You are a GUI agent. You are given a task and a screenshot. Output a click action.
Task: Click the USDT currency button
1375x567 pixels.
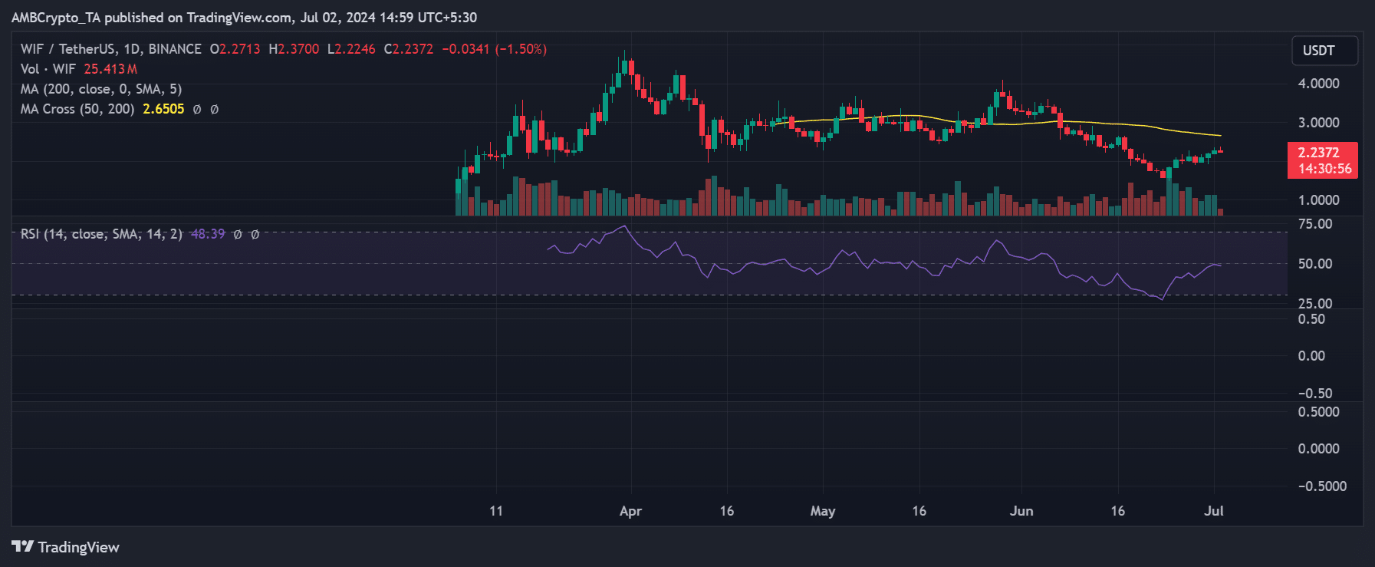(x=1324, y=51)
